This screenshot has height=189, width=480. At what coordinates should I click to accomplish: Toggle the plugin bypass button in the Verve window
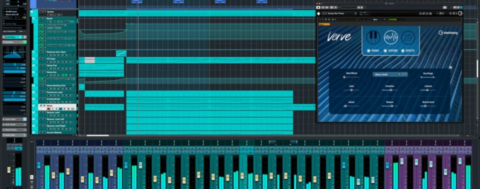318,7
